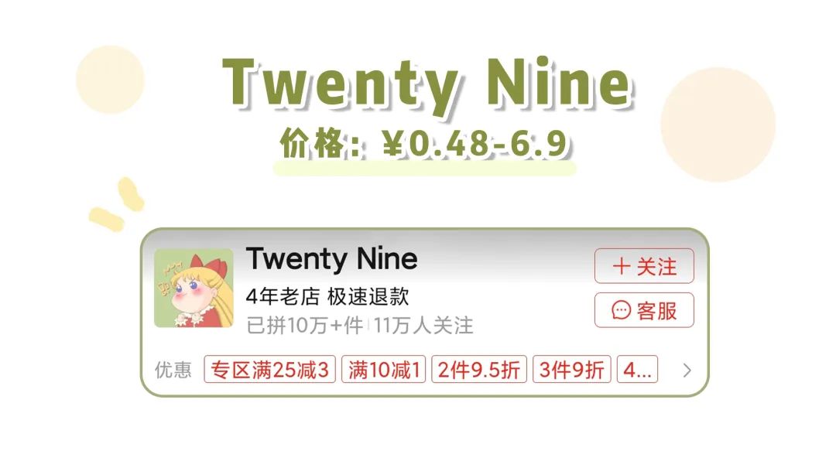This screenshot has height=461, width=836.
Task: Click the 优惠 label in coupon row
Action: coord(173,369)
